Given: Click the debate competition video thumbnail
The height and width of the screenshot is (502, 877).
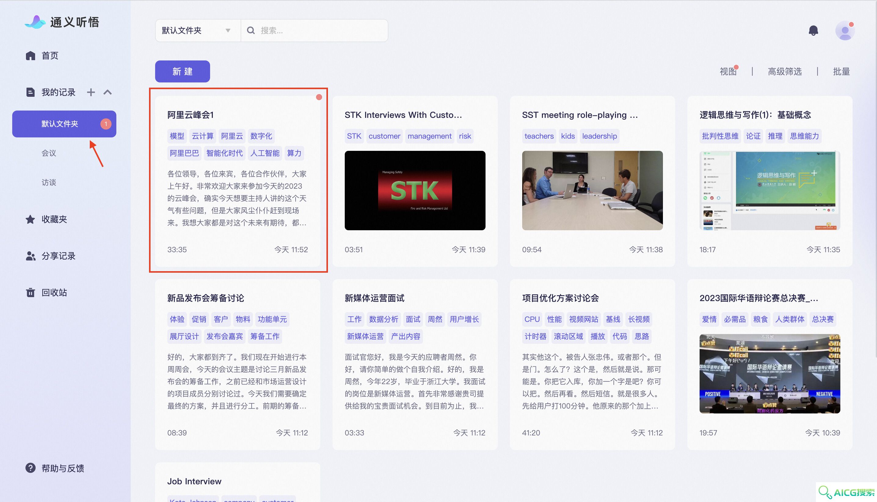Looking at the screenshot, I should click(770, 373).
